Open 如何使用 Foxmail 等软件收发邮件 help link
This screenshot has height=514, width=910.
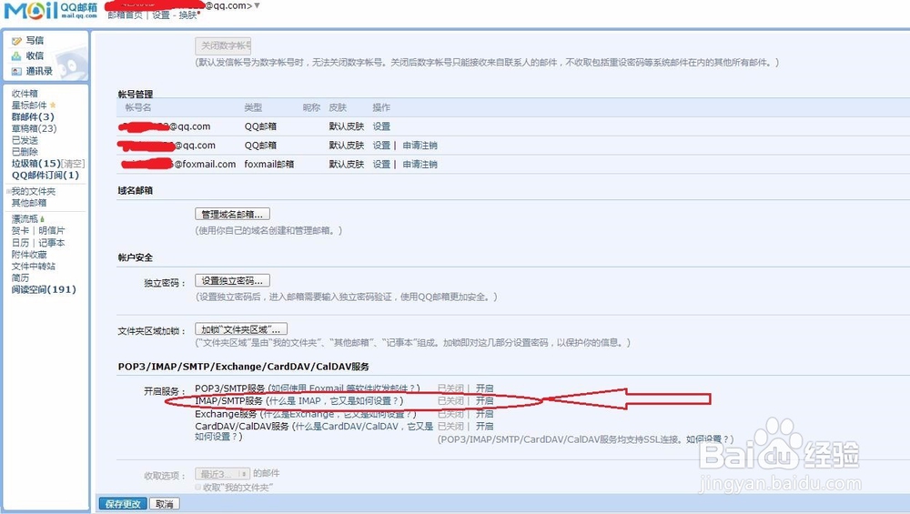click(343, 388)
